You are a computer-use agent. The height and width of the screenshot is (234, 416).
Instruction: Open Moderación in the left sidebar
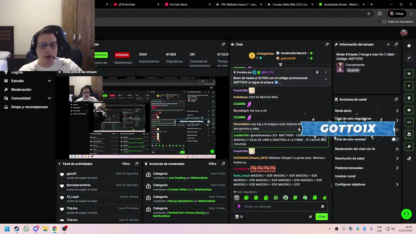point(21,89)
